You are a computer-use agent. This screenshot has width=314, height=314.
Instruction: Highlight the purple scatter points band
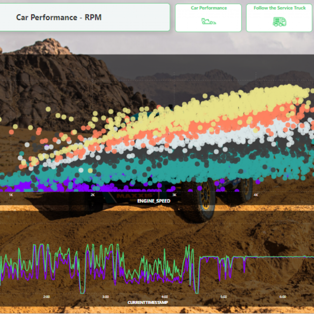click(49, 186)
